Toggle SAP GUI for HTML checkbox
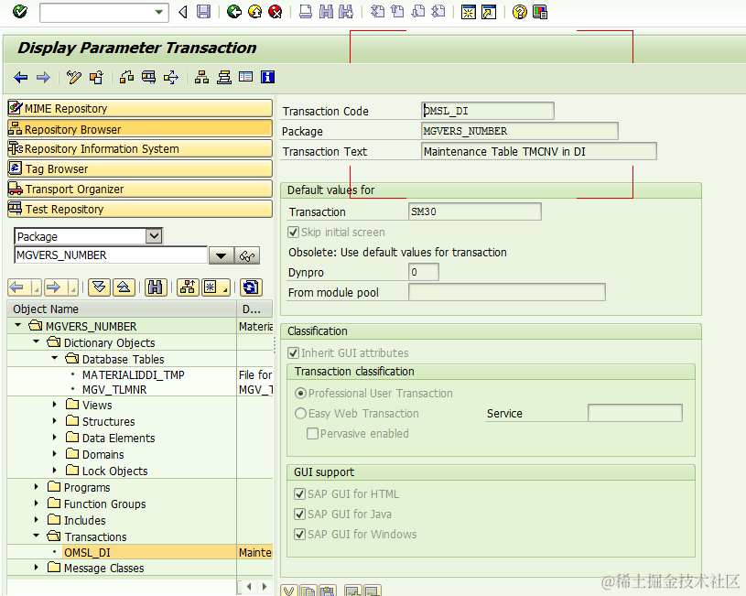 point(299,494)
